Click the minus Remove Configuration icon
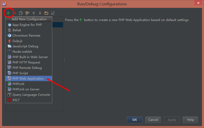204x128 pixels. pos(15,13)
